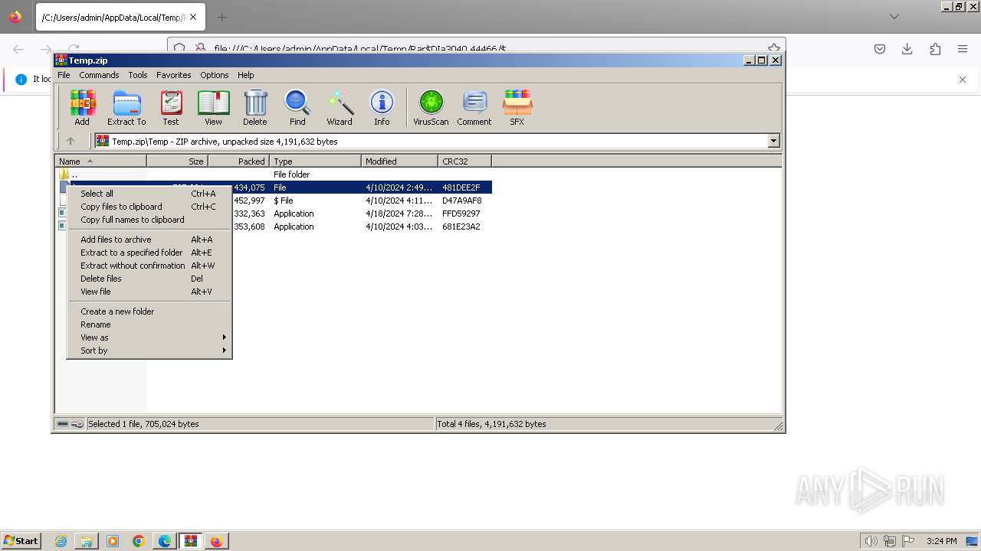Choose Extract without confirmation
This screenshot has height=551, width=981.
tap(149, 266)
